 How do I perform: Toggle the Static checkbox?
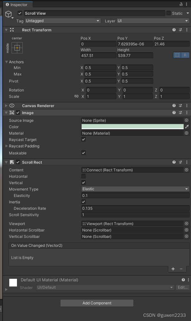coord(169,13)
